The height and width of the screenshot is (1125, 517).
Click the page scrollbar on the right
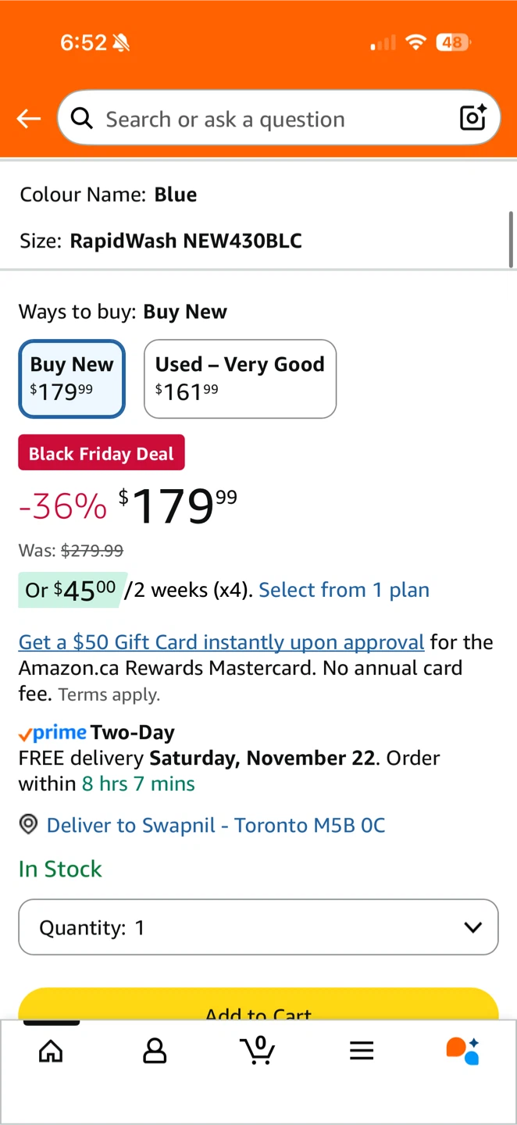[512, 239]
